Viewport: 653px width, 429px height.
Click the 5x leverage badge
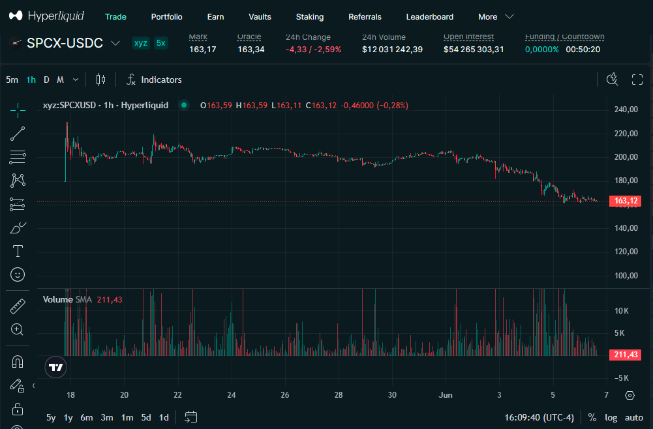point(160,43)
